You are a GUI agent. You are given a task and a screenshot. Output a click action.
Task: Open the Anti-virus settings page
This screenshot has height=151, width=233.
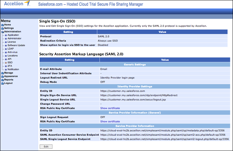tap(13, 52)
